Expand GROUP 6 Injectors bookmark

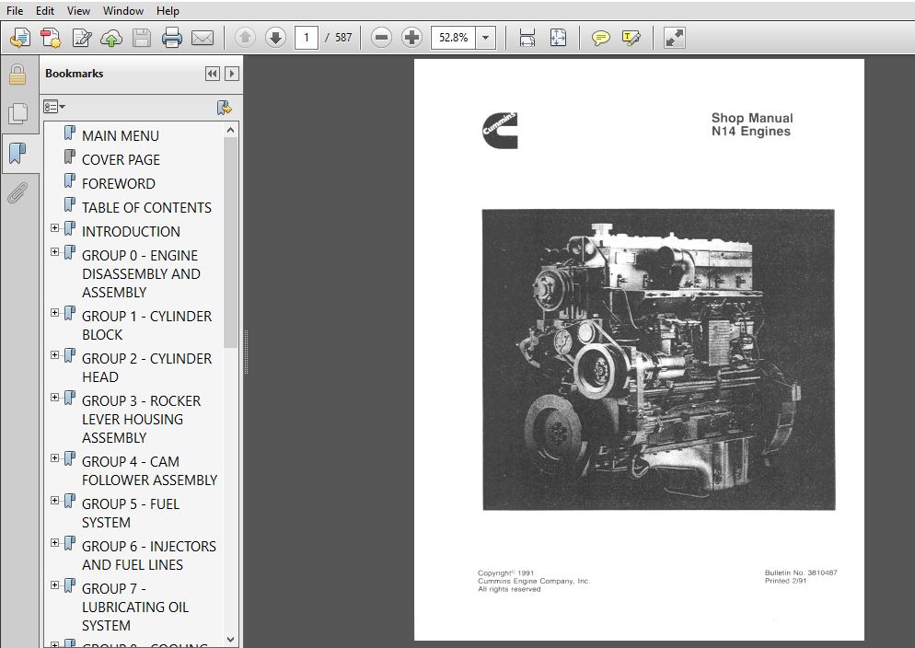[55, 542]
